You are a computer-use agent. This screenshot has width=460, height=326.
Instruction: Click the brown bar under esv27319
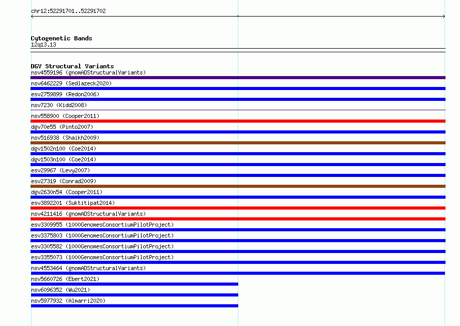(x=238, y=186)
